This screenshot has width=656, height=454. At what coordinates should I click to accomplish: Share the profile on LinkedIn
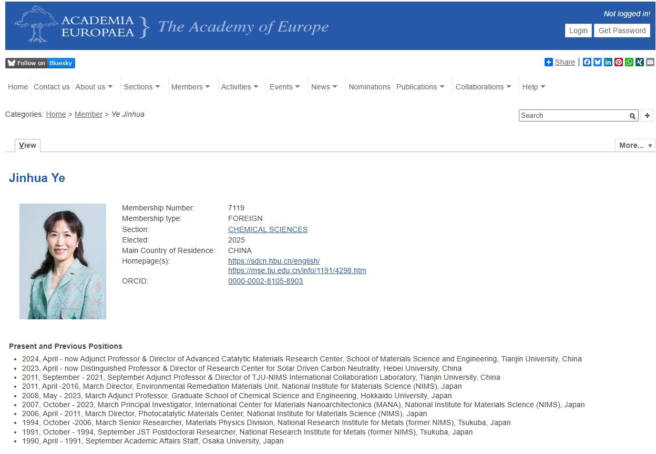coord(608,62)
